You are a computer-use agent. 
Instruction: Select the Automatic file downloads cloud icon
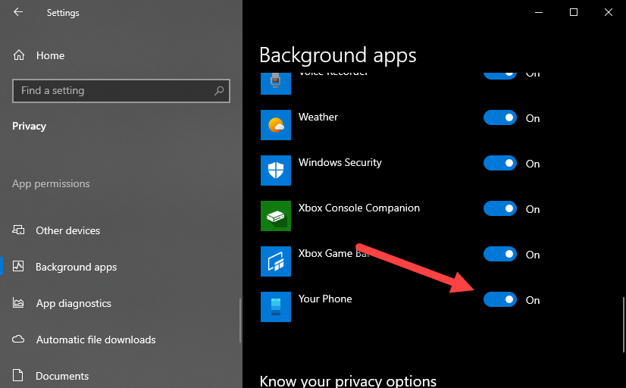[x=18, y=339]
